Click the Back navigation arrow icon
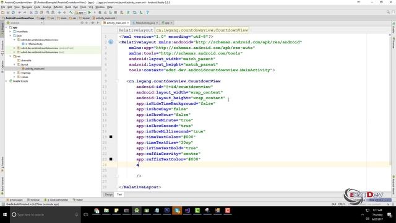 click(x=59, y=12)
